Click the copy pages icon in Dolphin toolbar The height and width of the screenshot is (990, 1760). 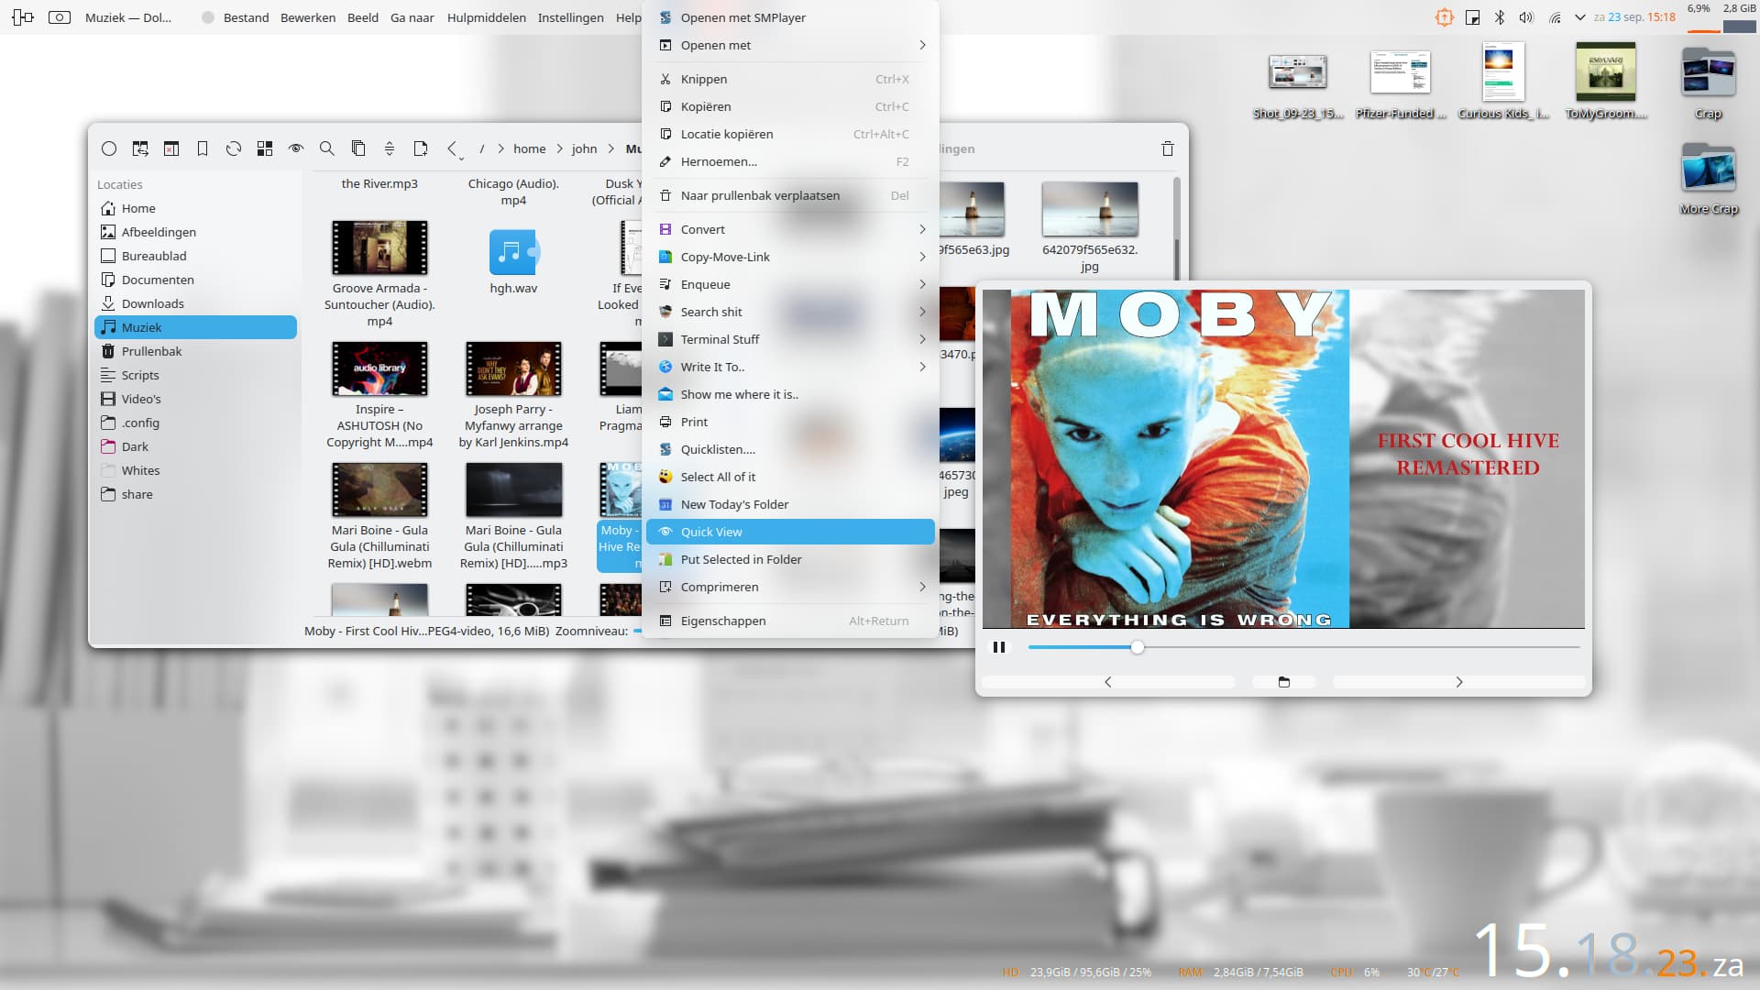(358, 148)
